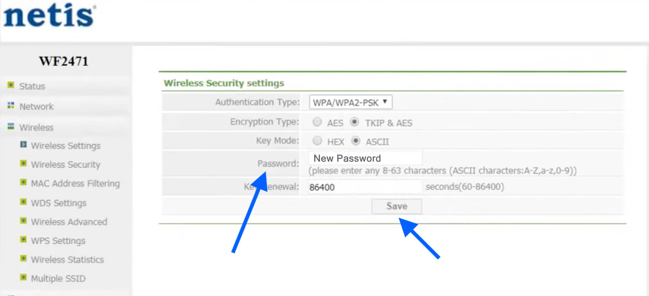Select TKIP & AES encryption radio
The height and width of the screenshot is (296, 649).
point(355,122)
